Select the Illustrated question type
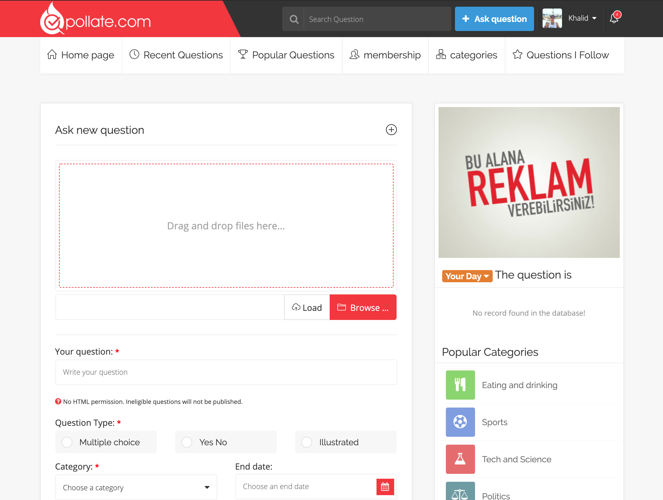This screenshot has width=663, height=500. click(x=307, y=442)
